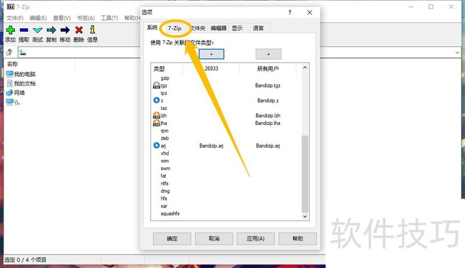
Task: Click the file type list scrollbar thumb
Action: [x=305, y=174]
